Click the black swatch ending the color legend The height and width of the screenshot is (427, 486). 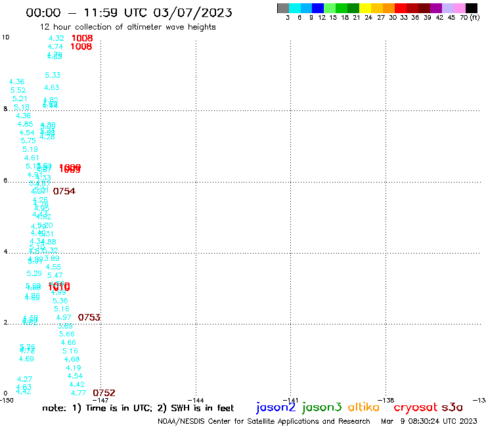[471, 8]
